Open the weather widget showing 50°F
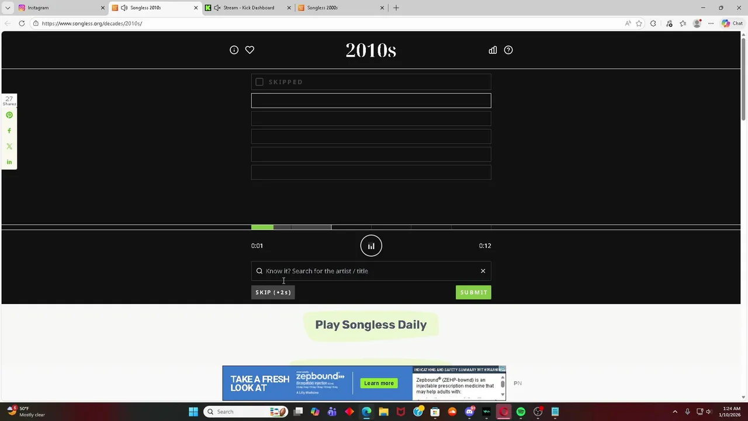The width and height of the screenshot is (748, 421). pyautogui.click(x=26, y=412)
